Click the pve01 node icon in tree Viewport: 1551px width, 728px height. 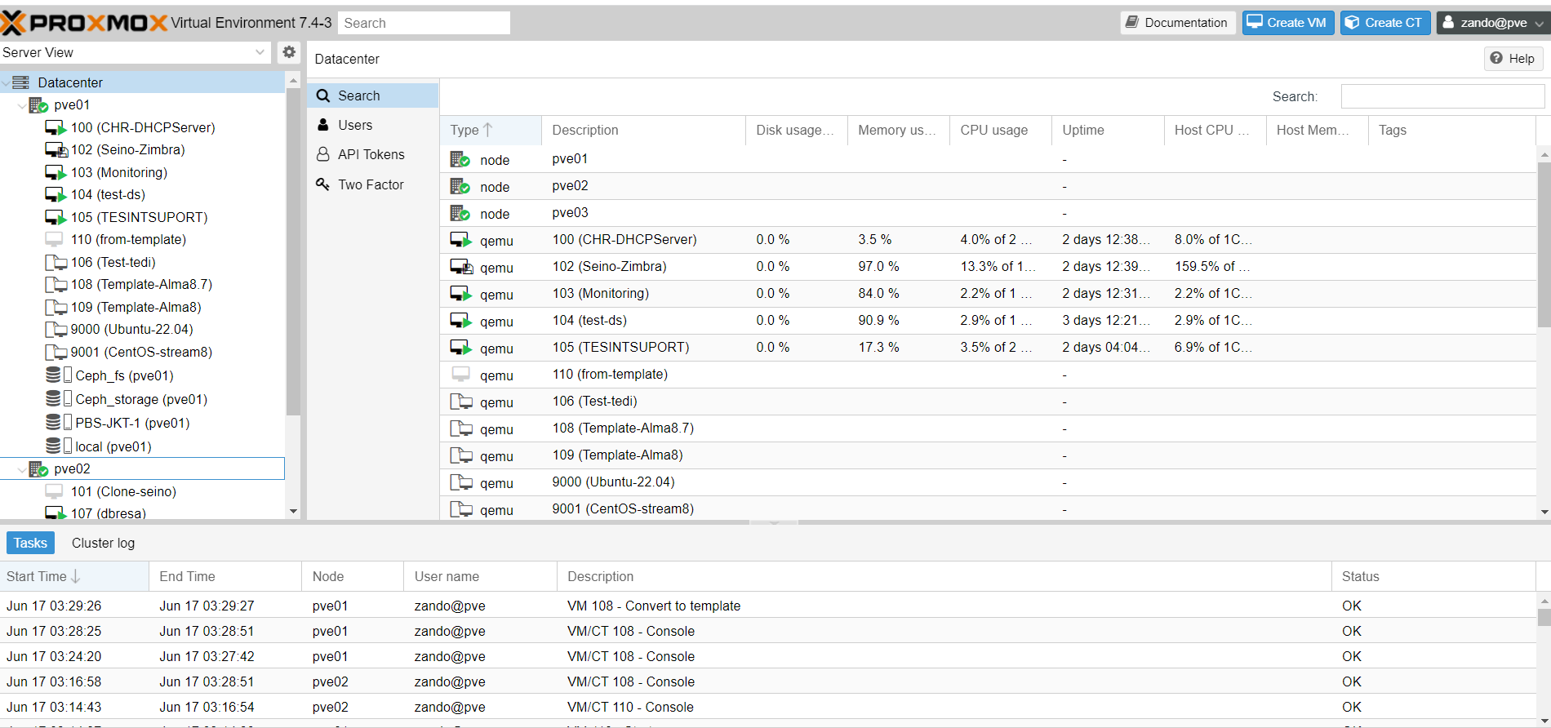pos(38,105)
